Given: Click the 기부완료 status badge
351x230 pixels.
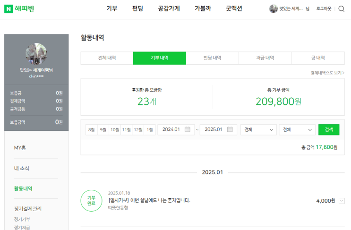Looking at the screenshot, I should coord(91,200).
